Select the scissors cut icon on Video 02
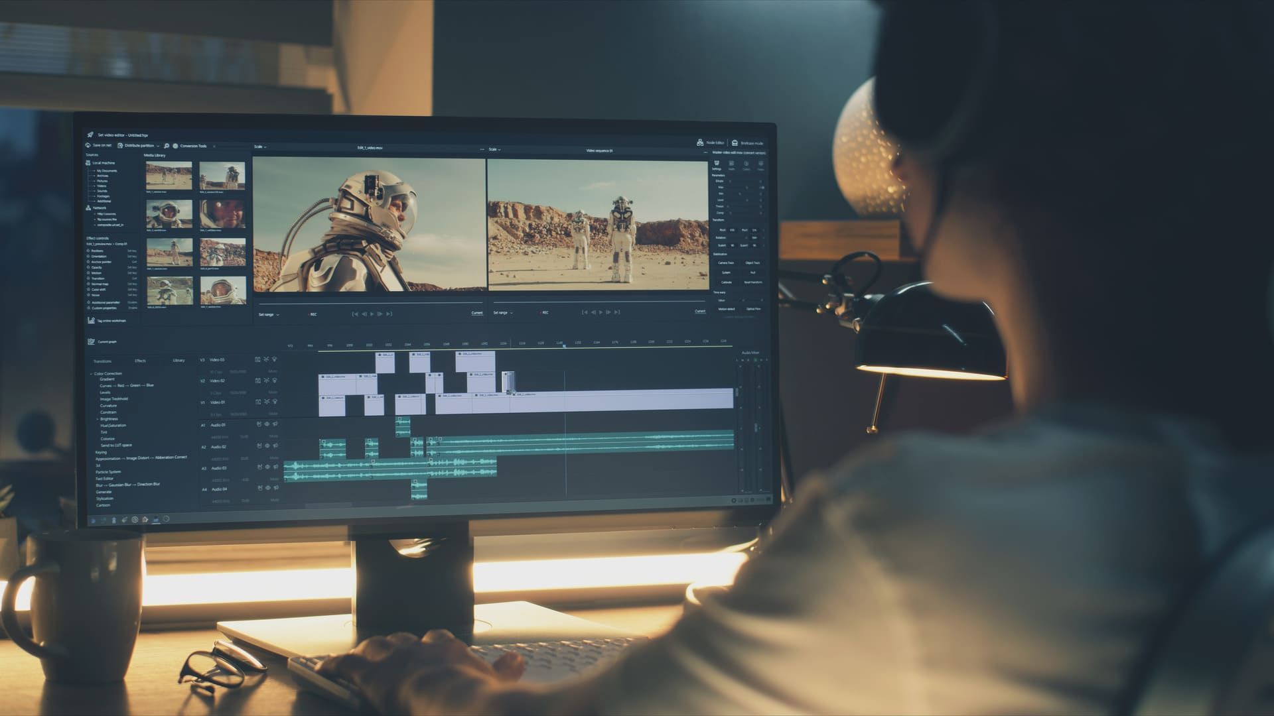 click(x=266, y=381)
